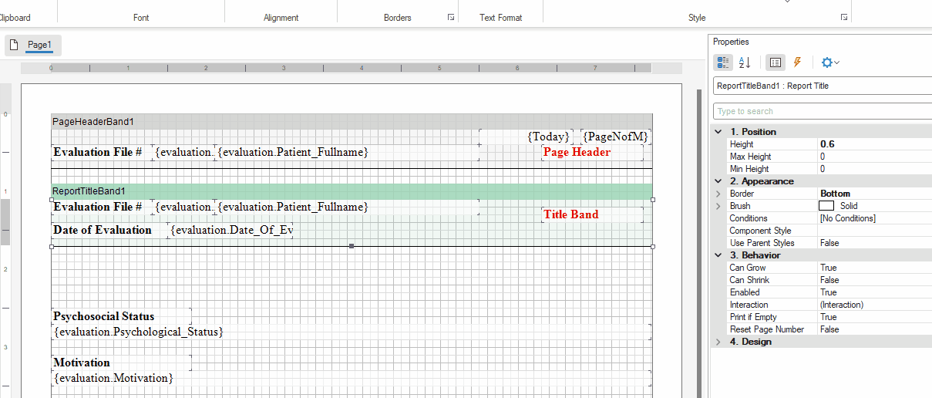Select the {evaluation.Date_Of_Ev field
The width and height of the screenshot is (932, 398).
[231, 230]
